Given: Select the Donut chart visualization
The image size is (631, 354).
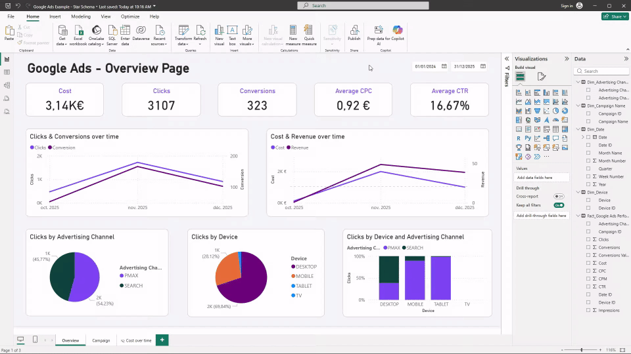Looking at the screenshot, I should pos(565,111).
